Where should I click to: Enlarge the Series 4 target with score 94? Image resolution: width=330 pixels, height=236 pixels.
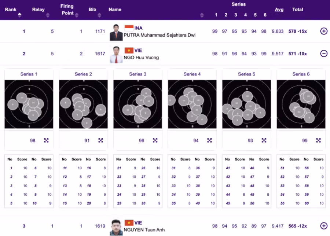(x=209, y=140)
